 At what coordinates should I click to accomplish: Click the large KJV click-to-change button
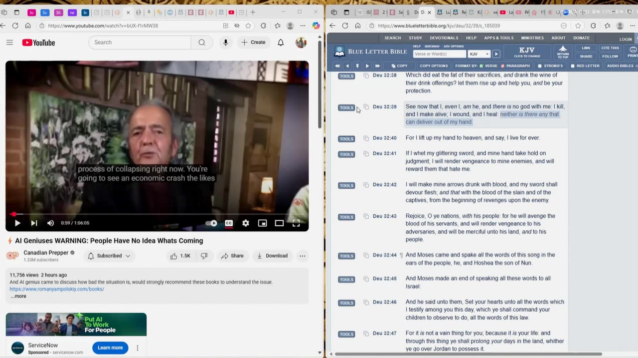(x=527, y=52)
